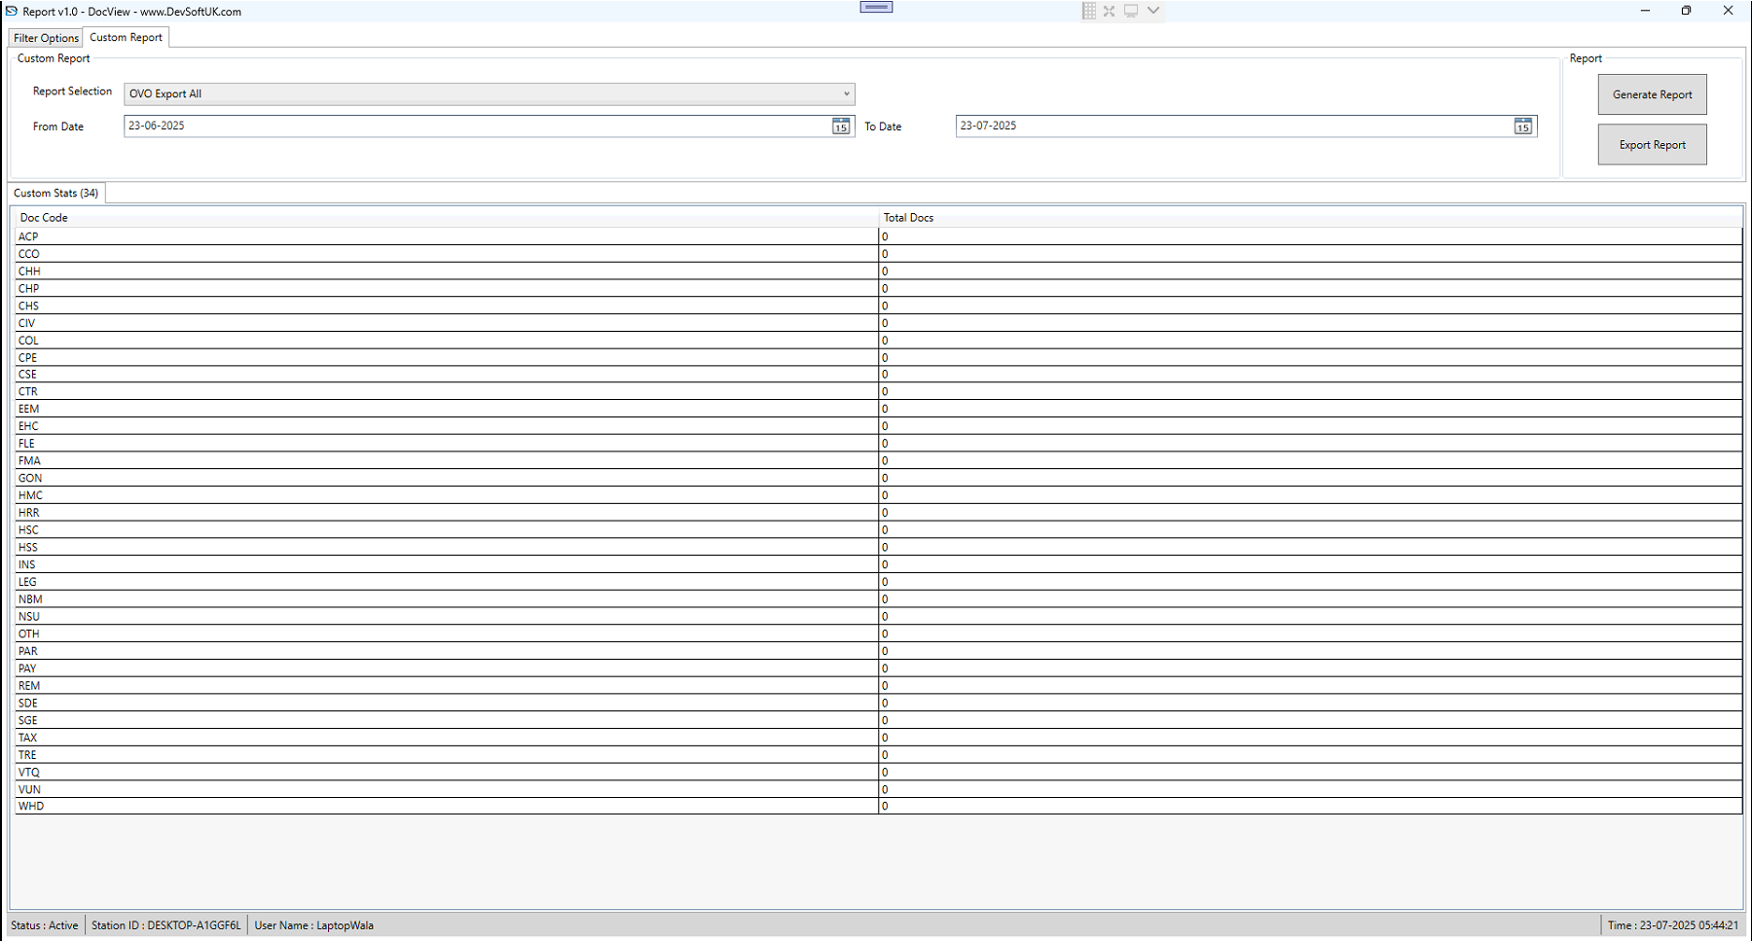The width and height of the screenshot is (1752, 941).
Task: Select the Custom Report tab
Action: [126, 37]
